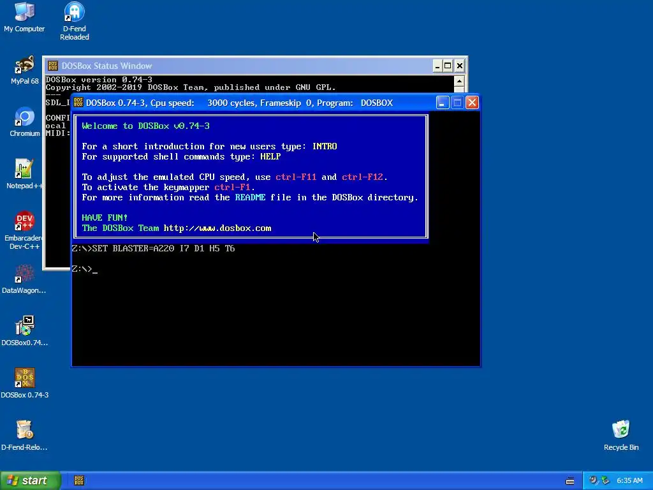The width and height of the screenshot is (653, 490).
Task: Select the DataWagon desktop shortcut
Action: click(24, 279)
